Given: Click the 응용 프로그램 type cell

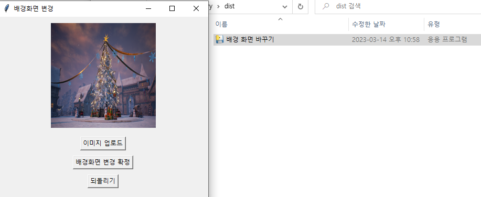Looking at the screenshot, I should (x=447, y=39).
